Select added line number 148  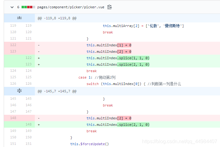[x=29, y=124]
